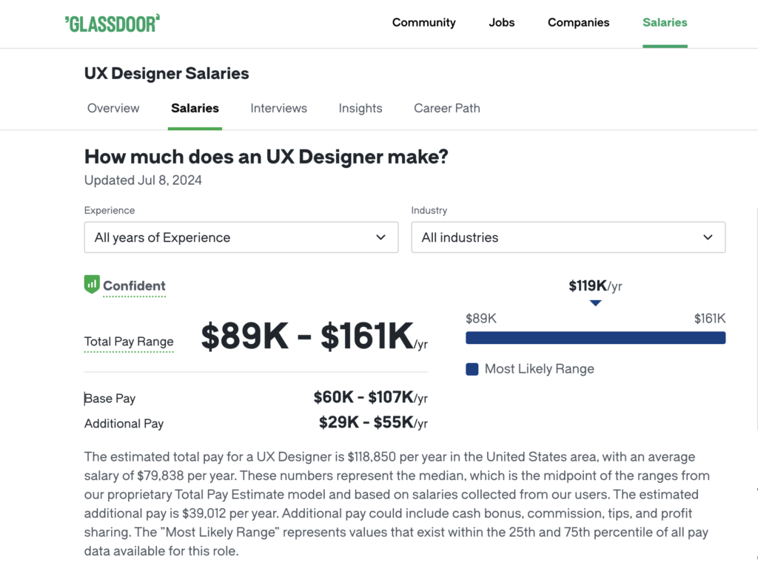This screenshot has width=758, height=568.
Task: Open the All years of Experience selector
Action: point(241,237)
